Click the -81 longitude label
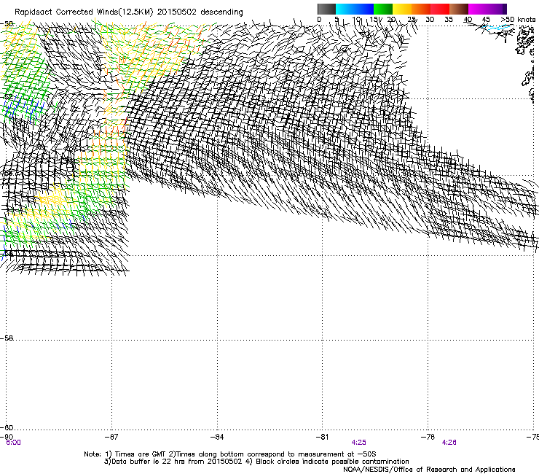539x474 pixels. click(x=322, y=437)
